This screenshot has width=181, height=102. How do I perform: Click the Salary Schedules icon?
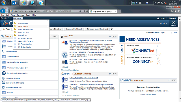click(4, 56)
